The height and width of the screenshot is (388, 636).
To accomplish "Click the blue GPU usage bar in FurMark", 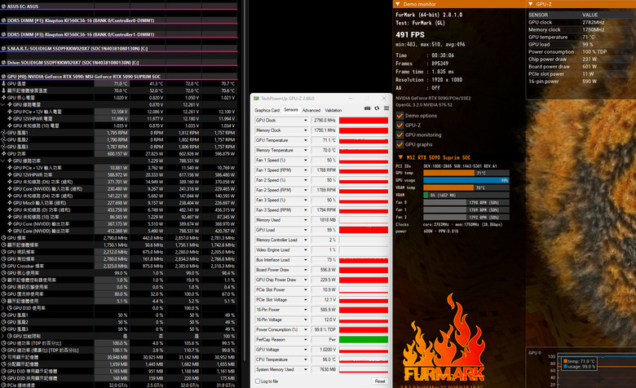I will 466,180.
